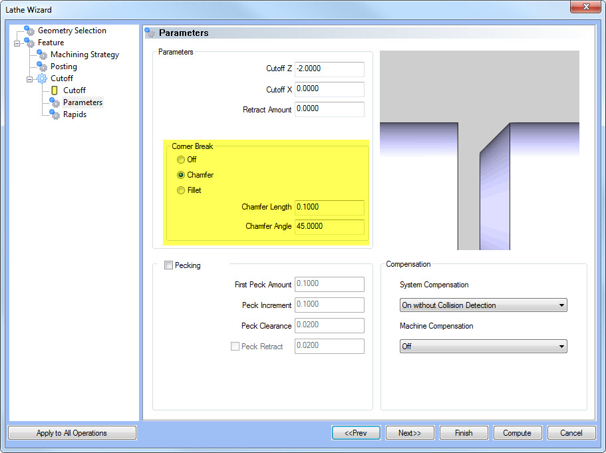Click the Parameters tree node icon
The width and height of the screenshot is (606, 453).
(x=55, y=102)
